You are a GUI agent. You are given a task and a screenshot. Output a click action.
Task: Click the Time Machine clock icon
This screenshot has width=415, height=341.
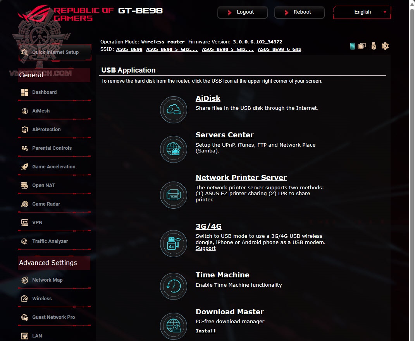(173, 286)
